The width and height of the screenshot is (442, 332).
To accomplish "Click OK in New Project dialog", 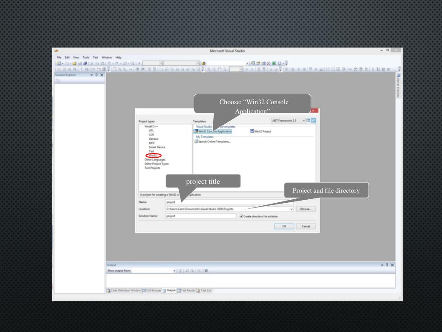I will (x=284, y=226).
